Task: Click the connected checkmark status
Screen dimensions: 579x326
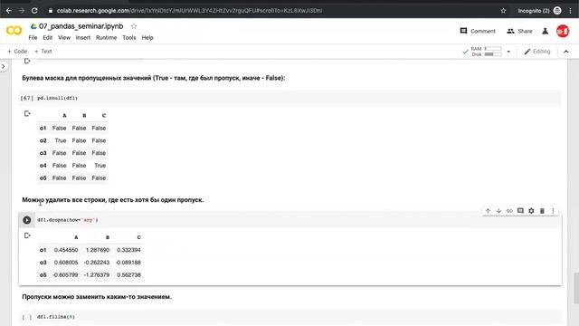Action: (x=465, y=52)
